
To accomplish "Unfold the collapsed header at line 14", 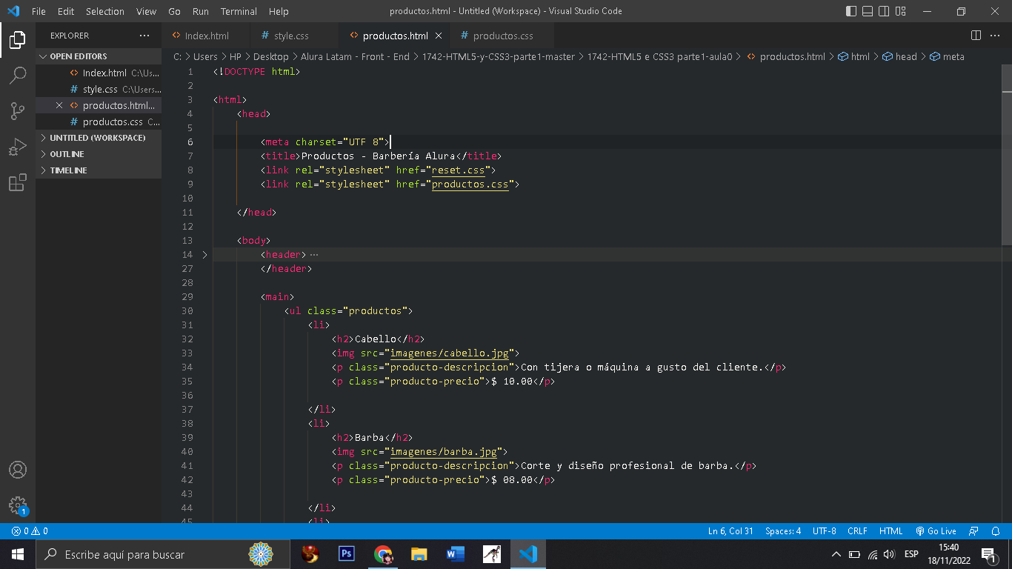I will point(205,255).
